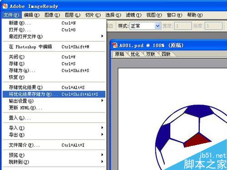Image resolution: width=227 pixels, height=170 pixels.
Task: Switch to the 双联 tab
Action: 150,54
